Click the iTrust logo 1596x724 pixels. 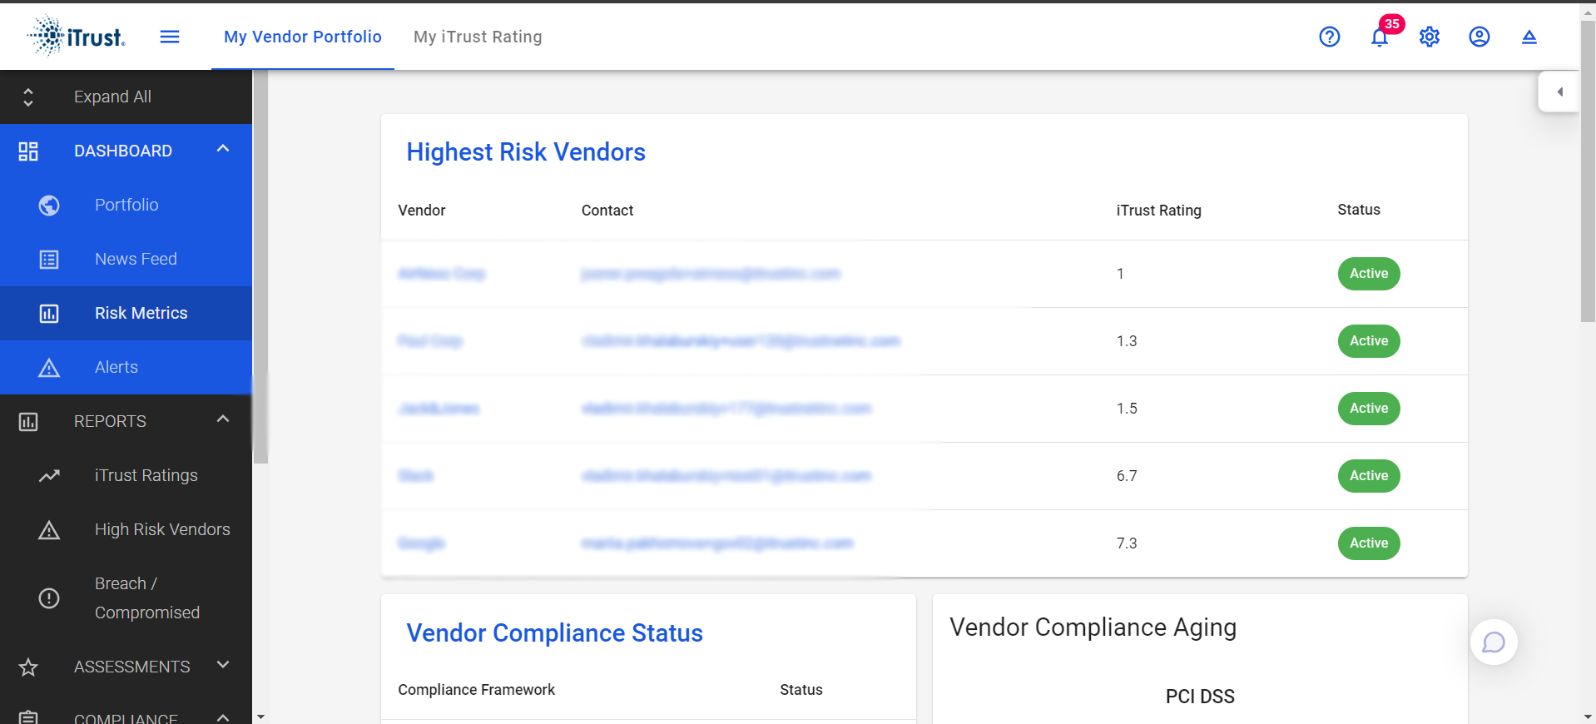pos(77,37)
